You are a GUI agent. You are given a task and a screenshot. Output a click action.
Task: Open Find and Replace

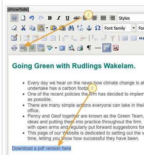80,28
